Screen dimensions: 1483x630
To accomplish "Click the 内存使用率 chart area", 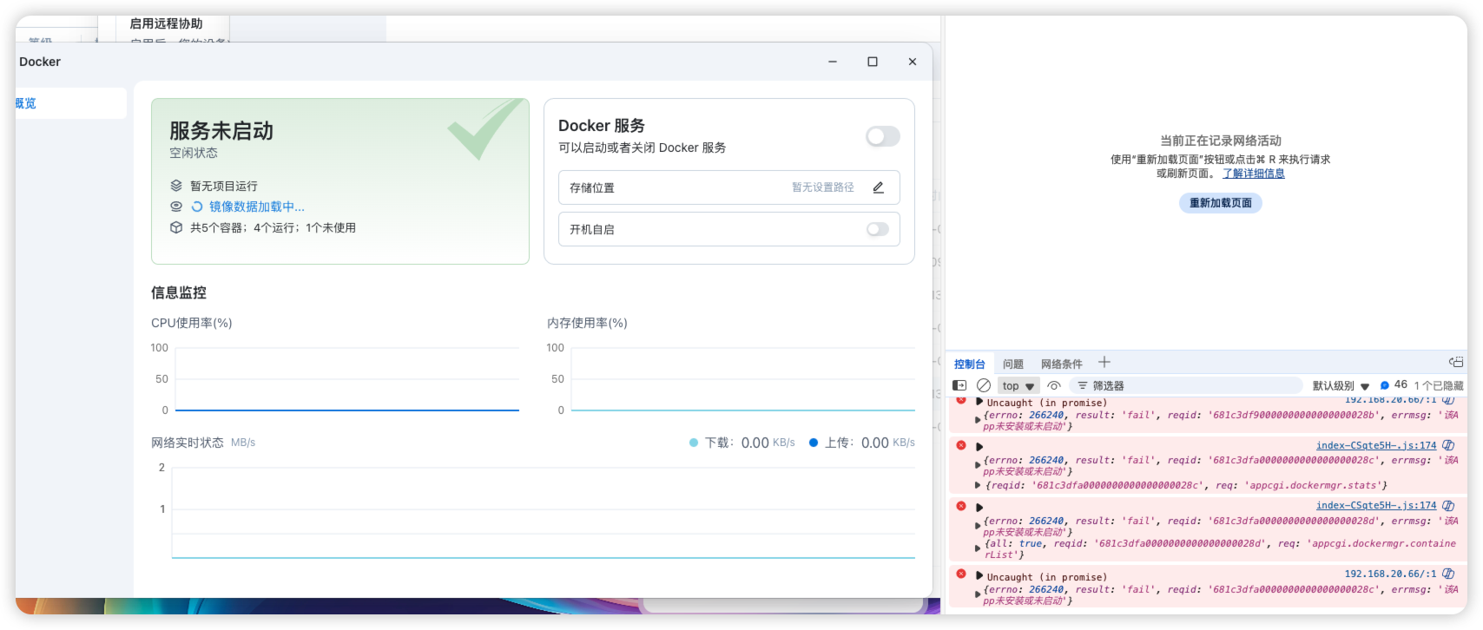I will [x=742, y=379].
